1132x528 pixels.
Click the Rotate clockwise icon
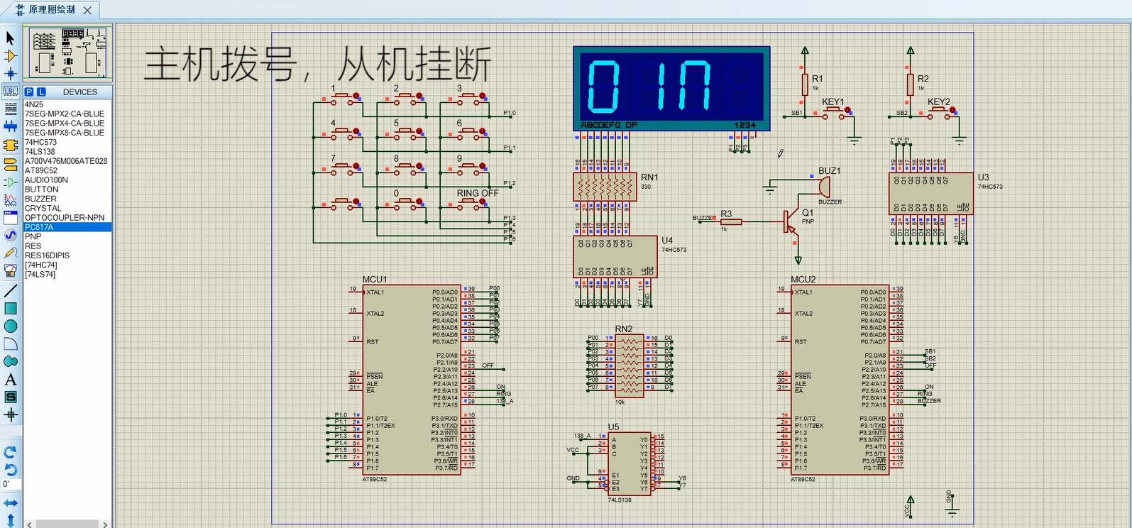click(10, 452)
